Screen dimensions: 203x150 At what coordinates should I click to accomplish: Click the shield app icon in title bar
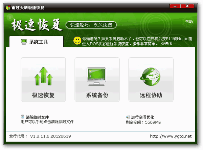pyautogui.click(x=8, y=8)
